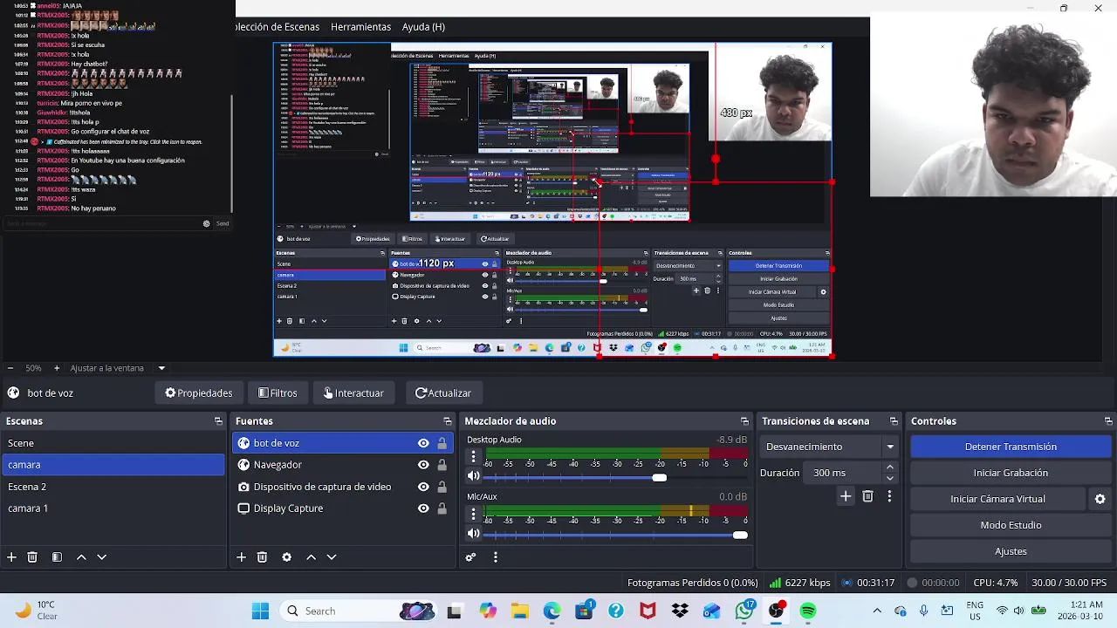The width and height of the screenshot is (1117, 628).
Task: Open source Propiedades button
Action: 199,393
